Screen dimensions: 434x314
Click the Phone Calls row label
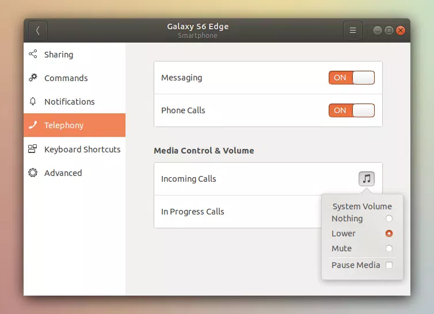[183, 110]
